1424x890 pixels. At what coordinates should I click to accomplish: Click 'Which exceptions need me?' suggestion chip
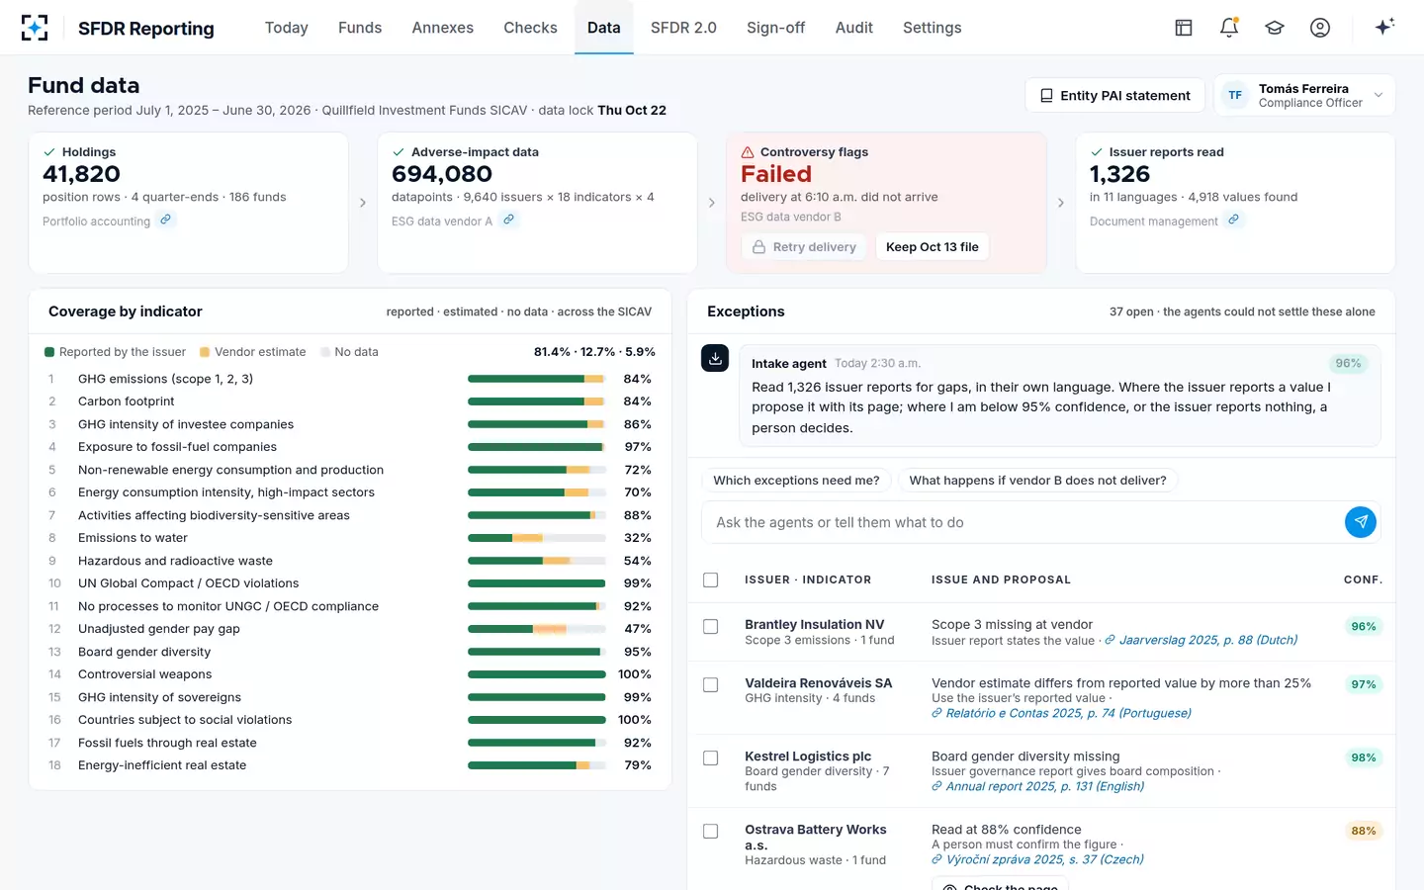tap(796, 481)
